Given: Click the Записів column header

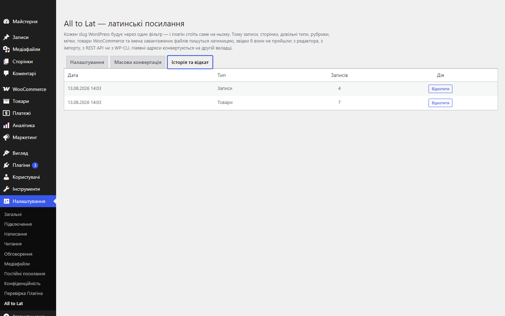Looking at the screenshot, I should [x=339, y=75].
